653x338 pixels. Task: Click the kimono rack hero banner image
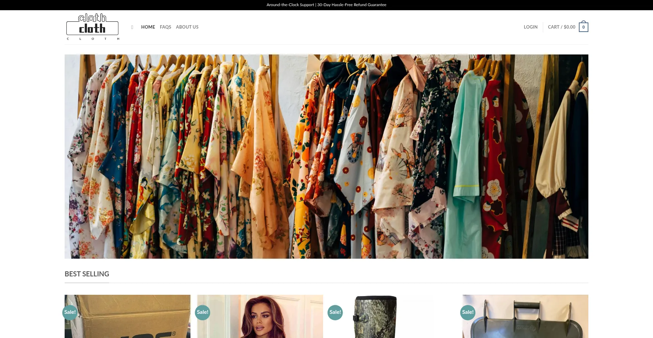[326, 156]
